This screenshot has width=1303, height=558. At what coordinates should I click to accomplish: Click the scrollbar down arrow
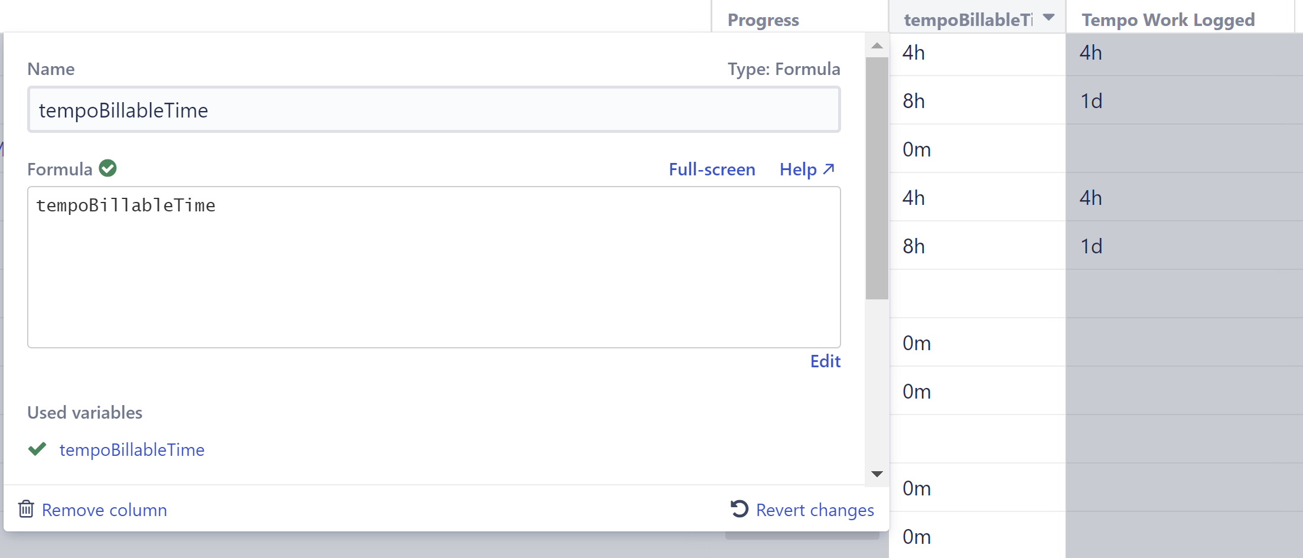coord(877,474)
